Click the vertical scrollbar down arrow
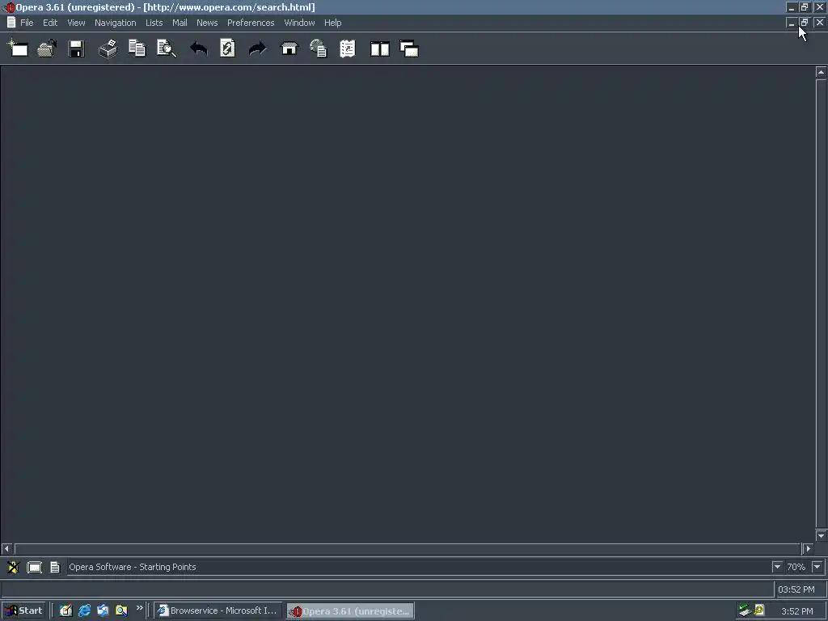The image size is (828, 621). click(x=821, y=536)
